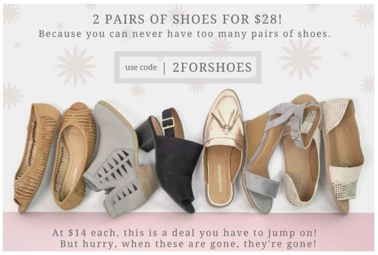
Task: Click the 'use code' label
Action: (141, 67)
